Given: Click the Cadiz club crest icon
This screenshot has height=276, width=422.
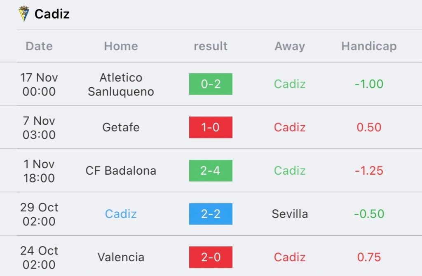Looking at the screenshot, I should [x=23, y=14].
